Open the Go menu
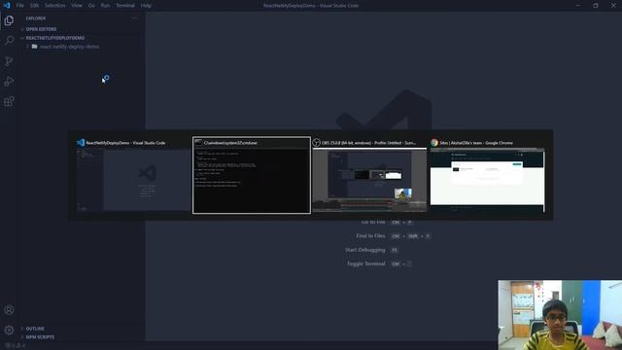Screen dimensions: 622x350 [91, 6]
